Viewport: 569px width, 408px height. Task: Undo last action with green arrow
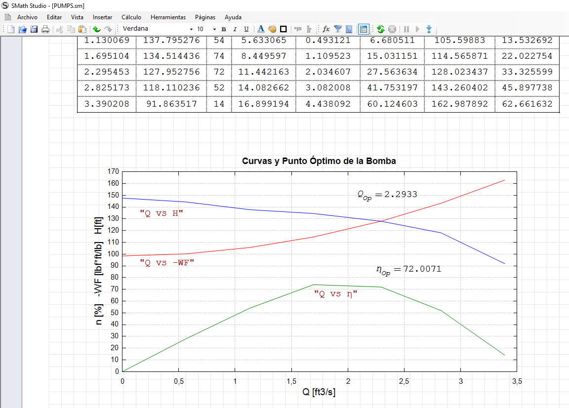point(96,29)
